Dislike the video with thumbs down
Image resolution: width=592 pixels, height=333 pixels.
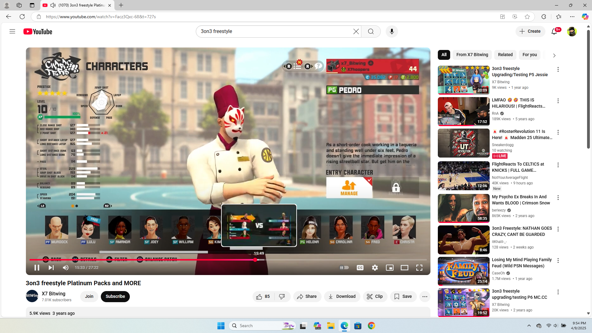tap(282, 297)
